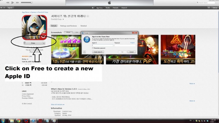Select the iPad screenshots tab
The height and width of the screenshot is (123, 219).
[x=77, y=32]
